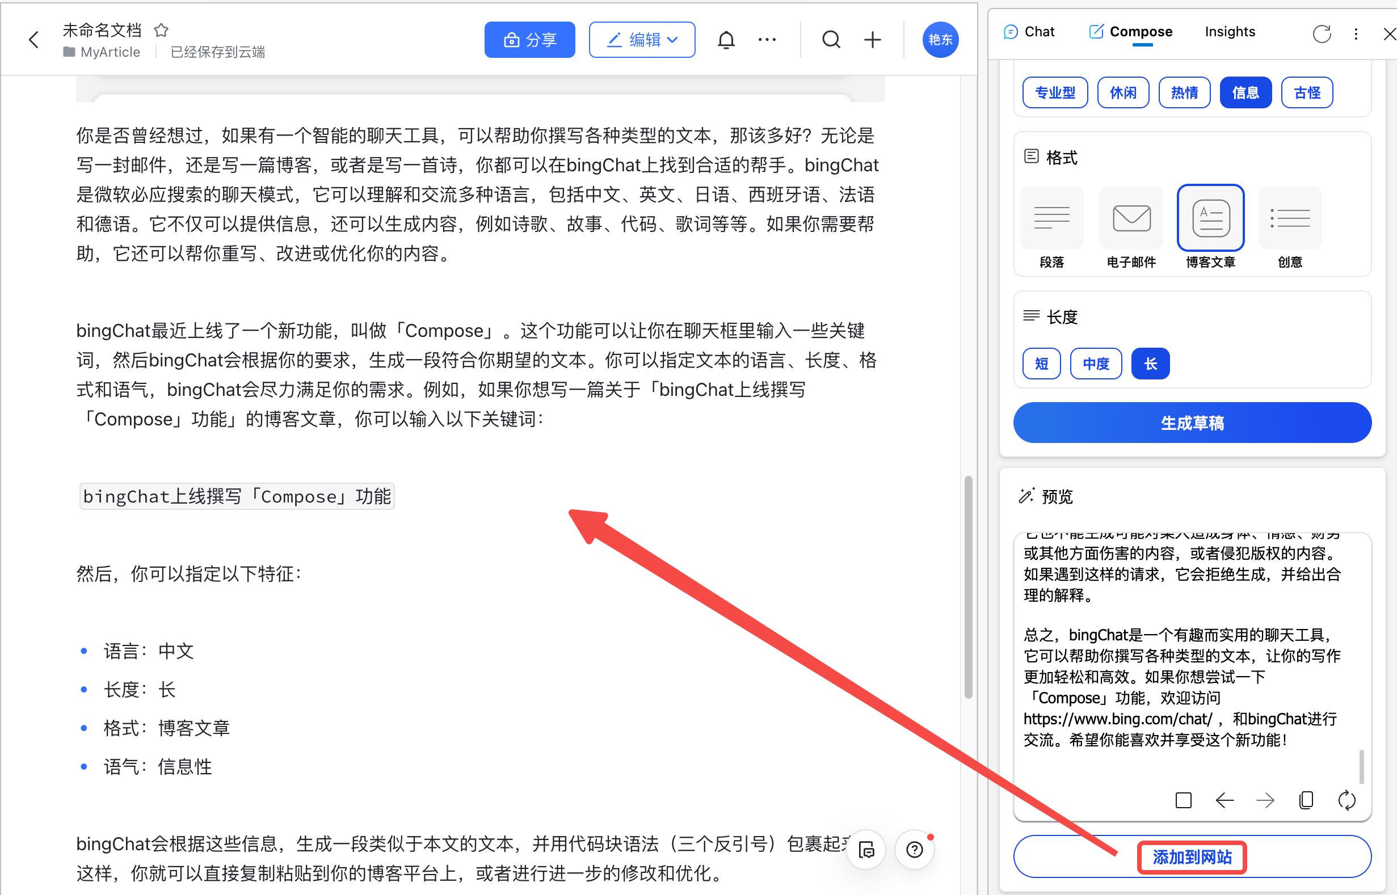Select the 中度 length option

click(x=1095, y=363)
